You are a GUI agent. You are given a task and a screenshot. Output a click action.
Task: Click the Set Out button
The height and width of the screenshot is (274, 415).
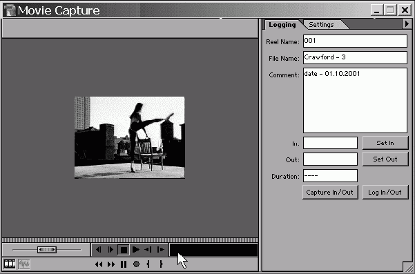[385, 159]
